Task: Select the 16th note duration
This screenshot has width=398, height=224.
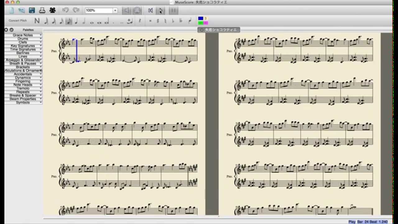Action: point(61,21)
